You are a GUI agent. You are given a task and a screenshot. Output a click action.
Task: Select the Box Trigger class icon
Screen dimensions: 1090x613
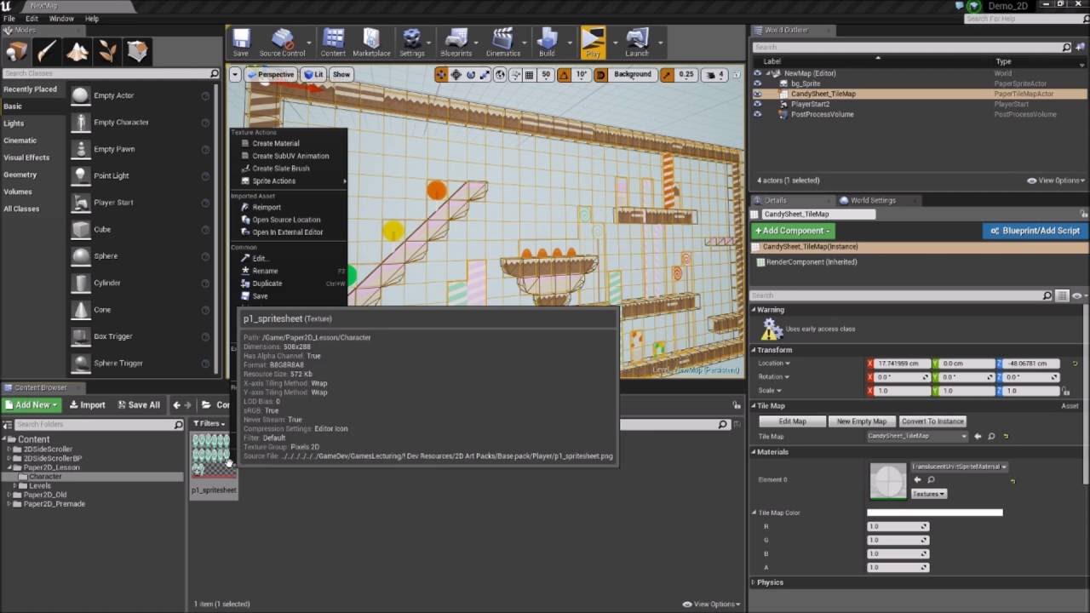(80, 336)
